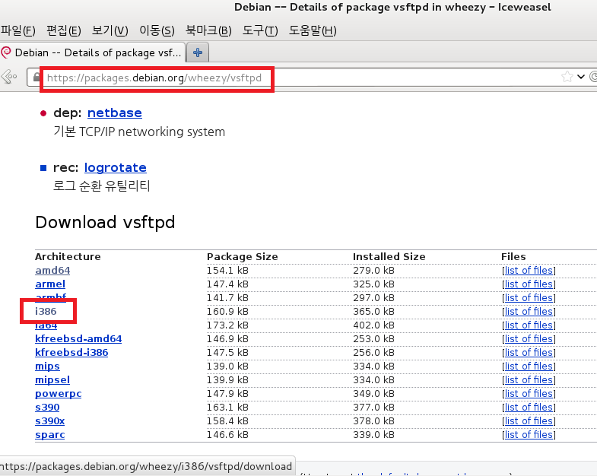The width and height of the screenshot is (597, 476).
Task: Click the '160.9 kB' package size cell
Action: coord(227,312)
